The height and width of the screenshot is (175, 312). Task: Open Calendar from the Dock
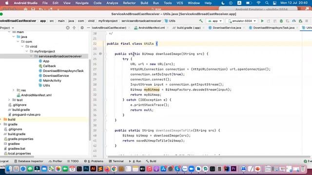(72, 169)
